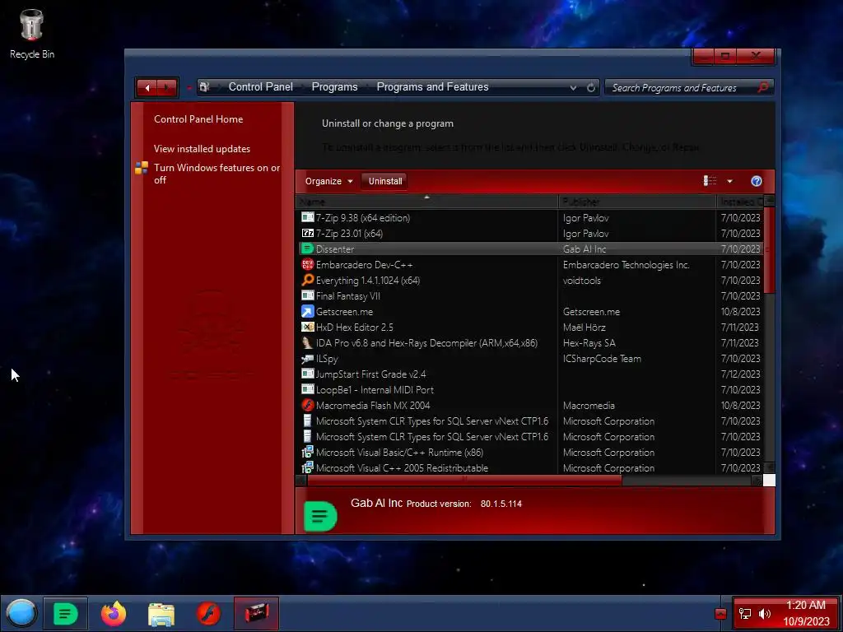Click the search magnifier icon
The width and height of the screenshot is (843, 632).
[x=762, y=87]
